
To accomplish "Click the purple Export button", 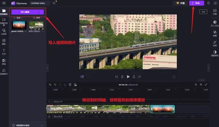I will pyautogui.click(x=196, y=3).
